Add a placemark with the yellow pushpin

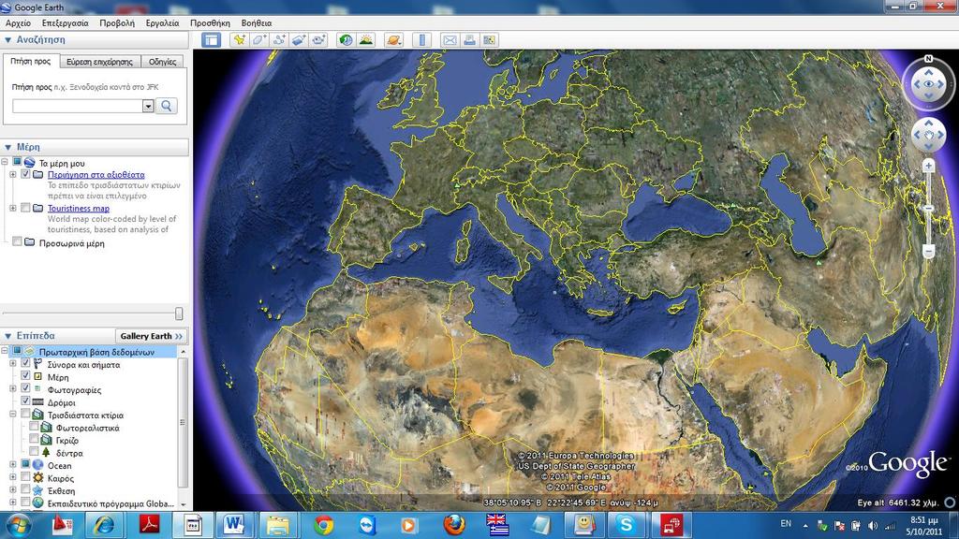pyautogui.click(x=239, y=40)
